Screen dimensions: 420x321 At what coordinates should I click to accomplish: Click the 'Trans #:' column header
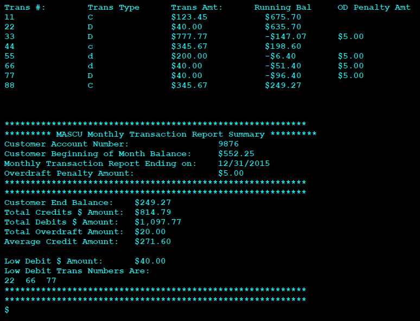25,8
